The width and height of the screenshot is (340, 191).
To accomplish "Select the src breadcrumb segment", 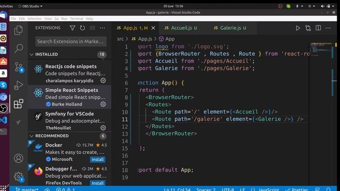I will [x=120, y=39].
